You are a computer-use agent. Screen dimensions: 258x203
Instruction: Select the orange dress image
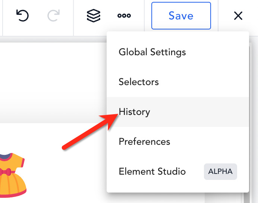[12, 175]
